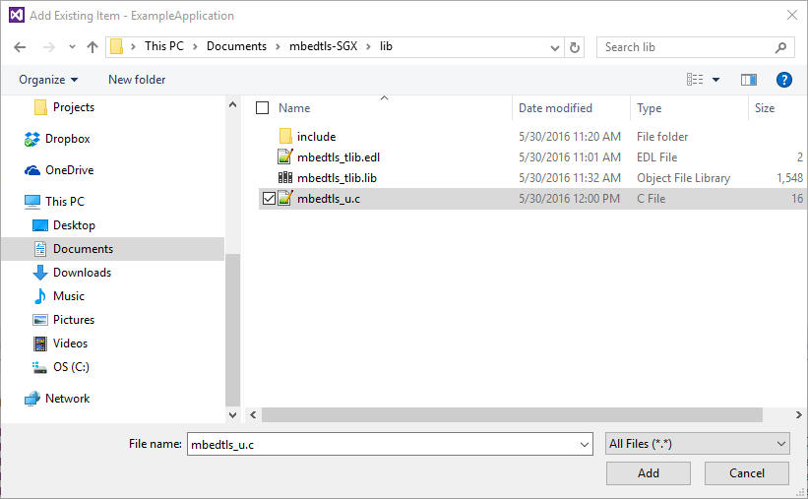
Task: Open the view options dropdown arrow
Action: click(715, 80)
